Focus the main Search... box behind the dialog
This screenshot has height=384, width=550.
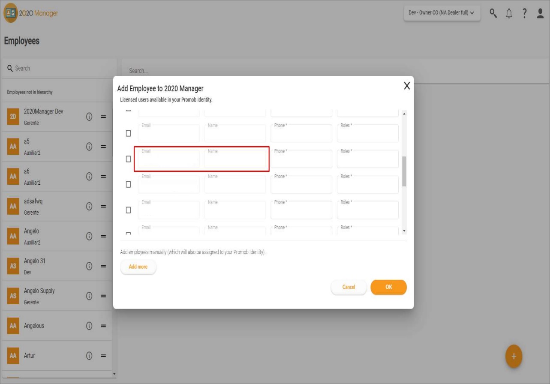pos(335,71)
